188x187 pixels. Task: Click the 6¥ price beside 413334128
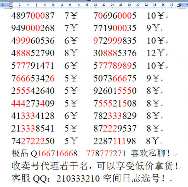(71, 116)
